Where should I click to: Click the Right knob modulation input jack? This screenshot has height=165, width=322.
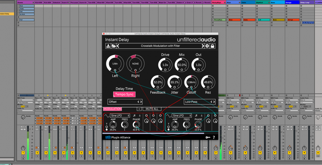[135, 70]
